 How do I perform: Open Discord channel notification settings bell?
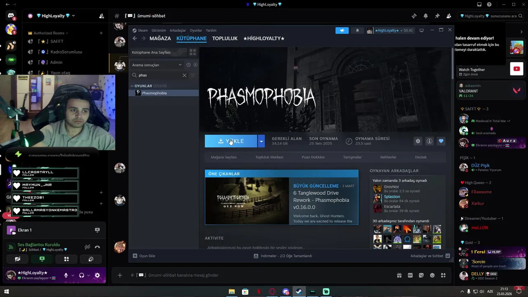point(425,16)
